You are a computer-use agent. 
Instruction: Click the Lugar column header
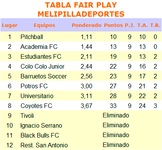click(x=9, y=25)
